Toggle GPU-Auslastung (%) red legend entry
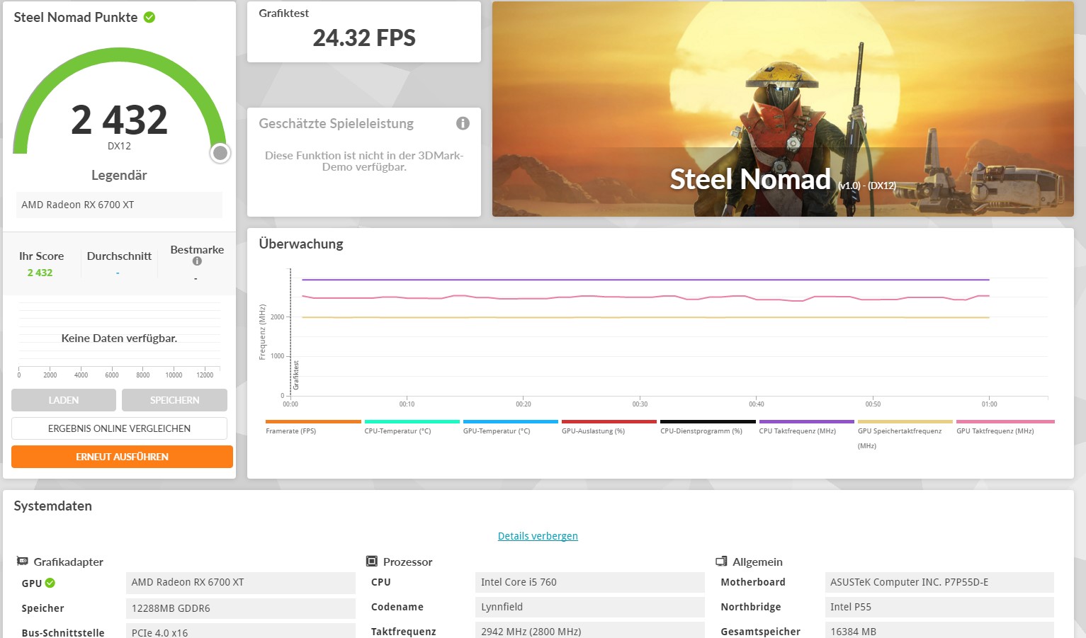 [609, 427]
